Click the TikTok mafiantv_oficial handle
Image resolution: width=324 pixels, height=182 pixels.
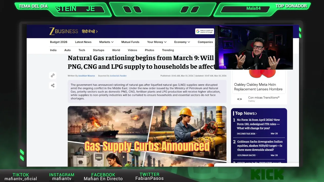coord(21,179)
